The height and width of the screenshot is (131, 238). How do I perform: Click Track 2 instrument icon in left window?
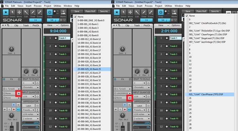click(x=56, y=46)
